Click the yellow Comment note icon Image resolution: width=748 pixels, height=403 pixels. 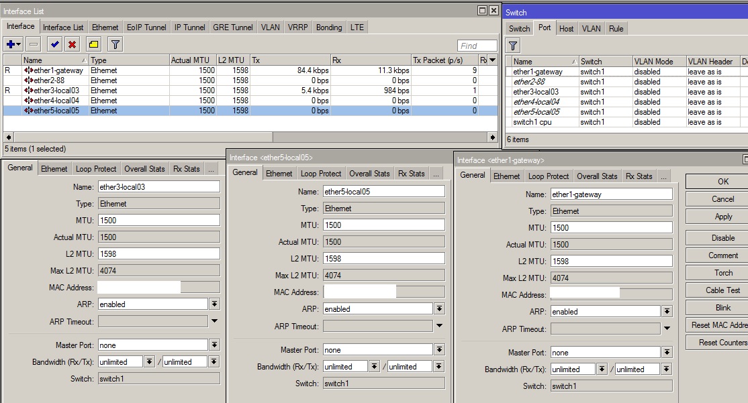pos(93,44)
